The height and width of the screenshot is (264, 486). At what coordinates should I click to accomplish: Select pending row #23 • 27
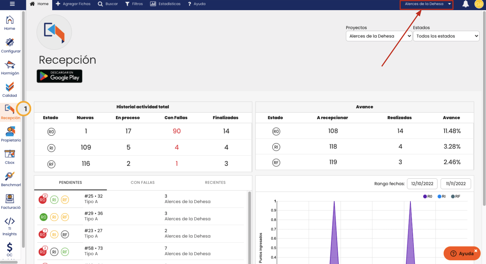click(141, 234)
